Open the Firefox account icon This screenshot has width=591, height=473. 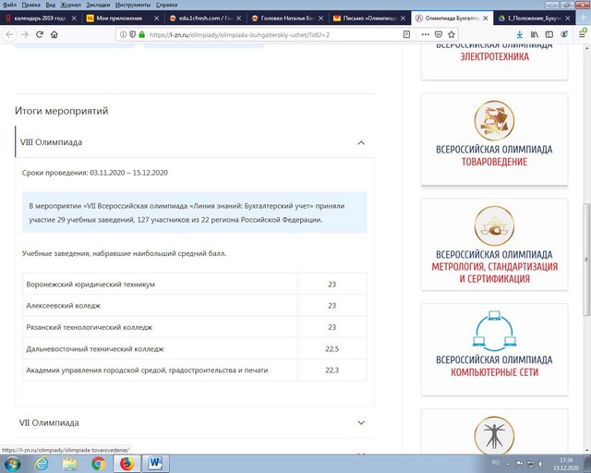[564, 34]
